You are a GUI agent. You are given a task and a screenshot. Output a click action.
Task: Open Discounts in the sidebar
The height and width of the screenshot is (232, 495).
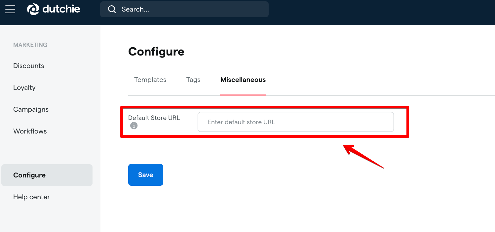[29, 66]
